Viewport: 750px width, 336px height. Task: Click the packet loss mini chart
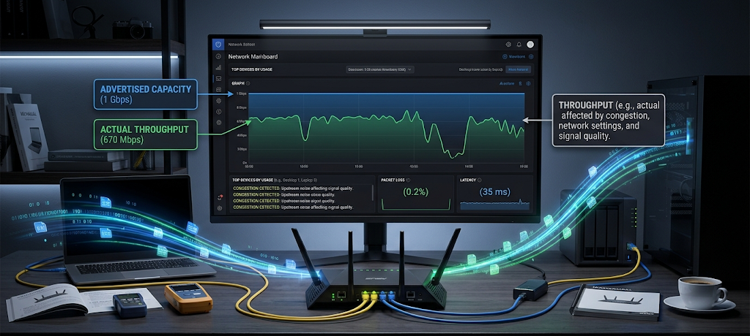pos(416,205)
